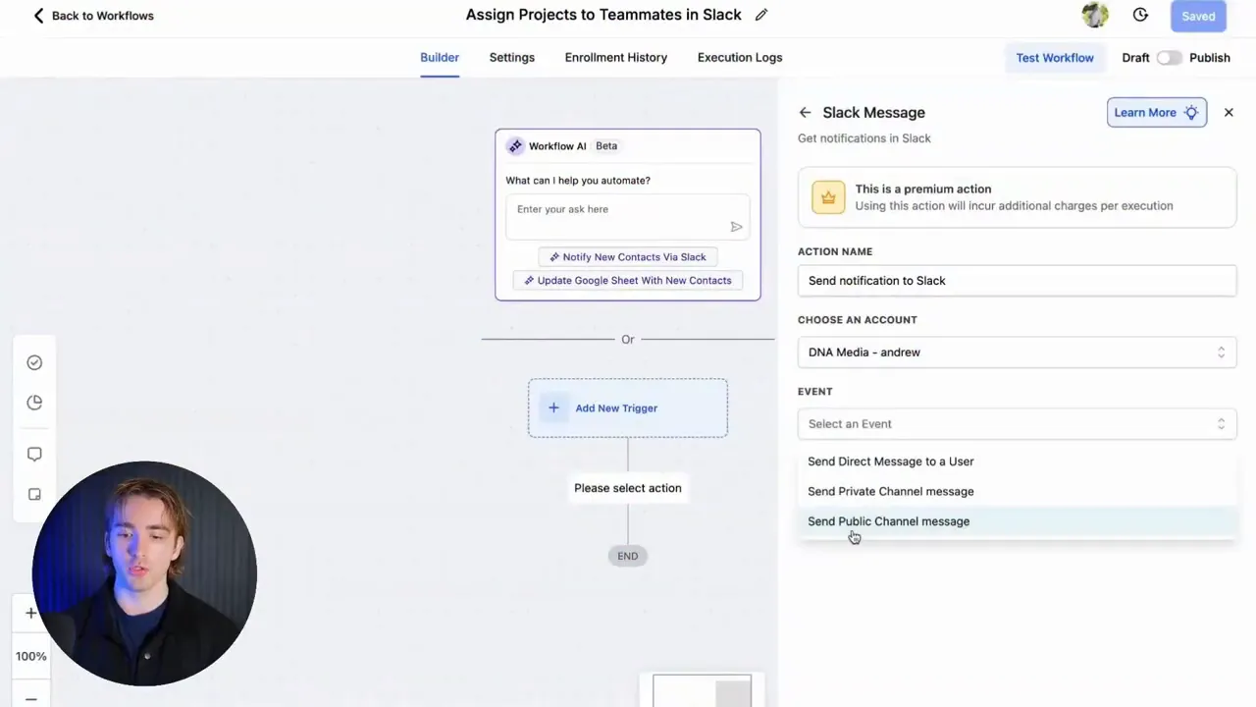Viewport: 1256px width, 707px height.
Task: Edit the Action Name field
Action: click(x=1017, y=281)
